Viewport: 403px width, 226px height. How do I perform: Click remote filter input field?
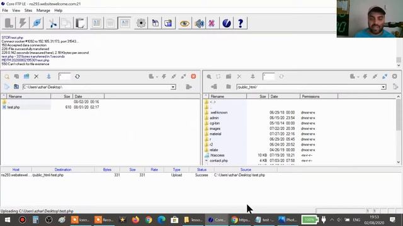point(268,77)
